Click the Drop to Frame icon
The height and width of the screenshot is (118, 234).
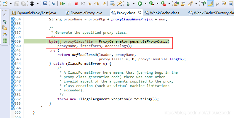point(112,4)
